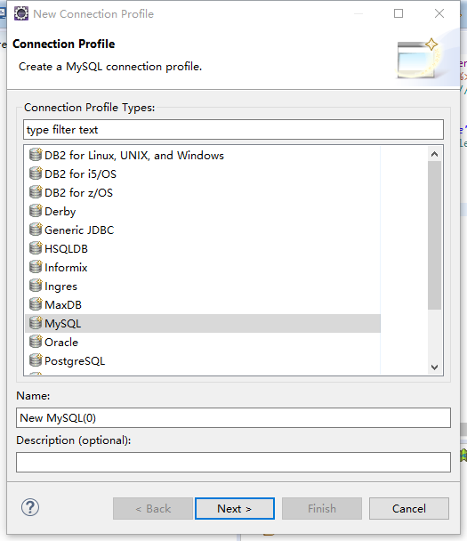Select DB2 for z/OS profile type

pyautogui.click(x=78, y=193)
